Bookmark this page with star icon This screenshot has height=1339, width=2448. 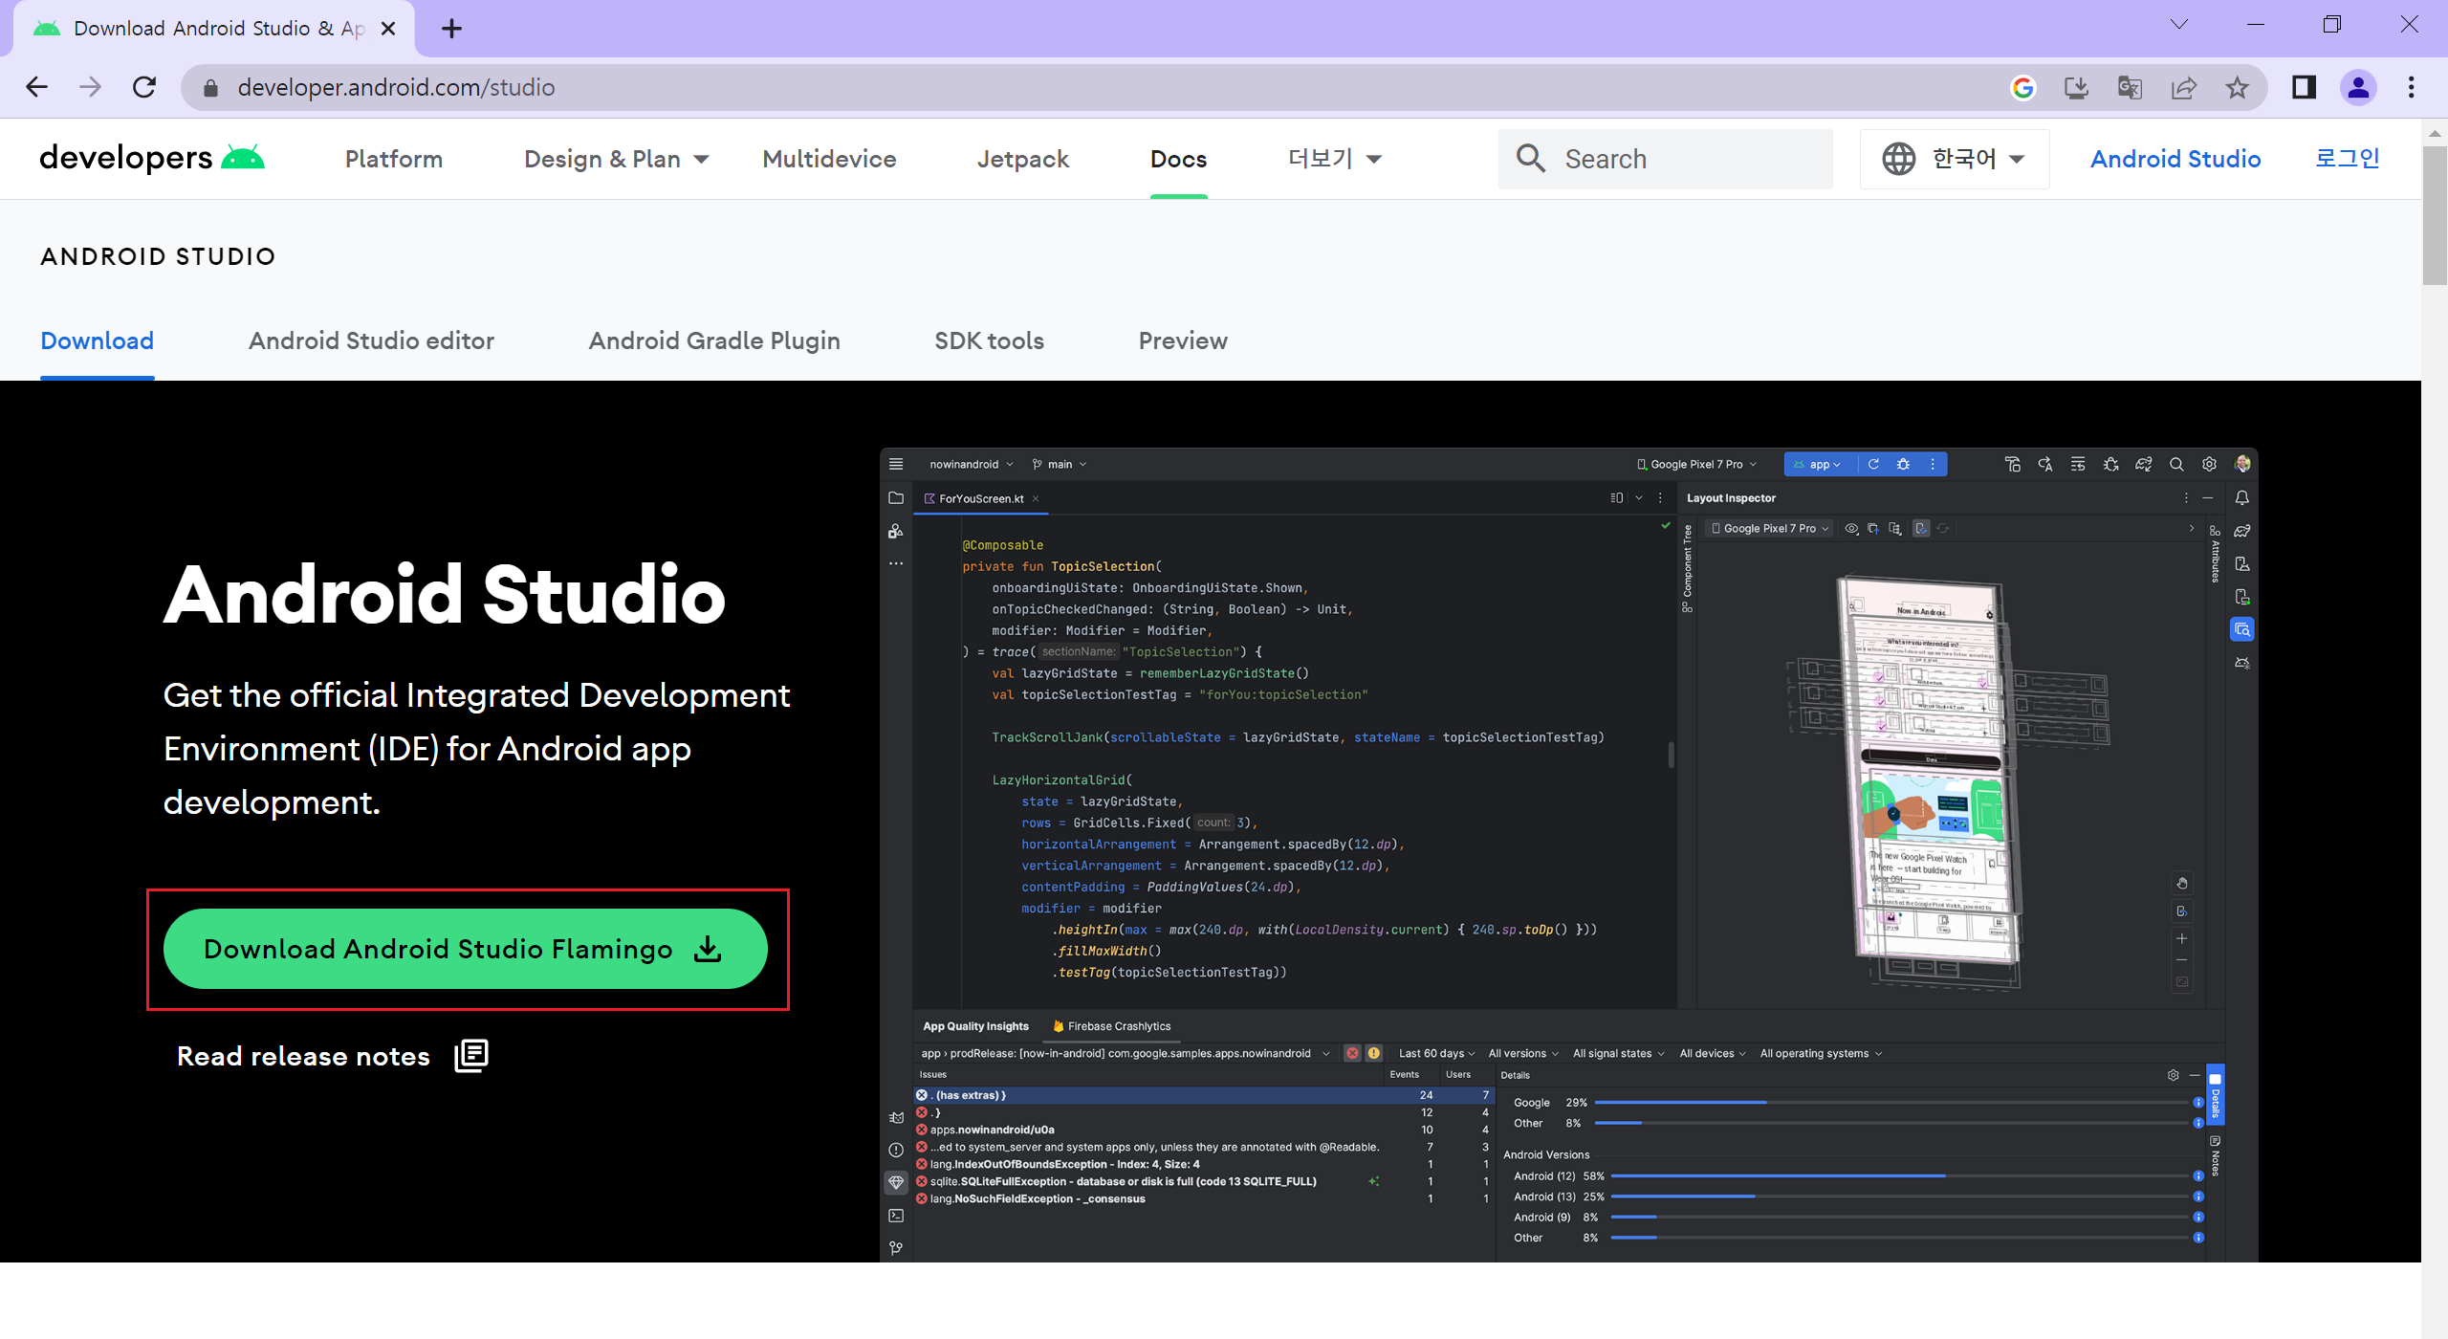coord(2237,88)
